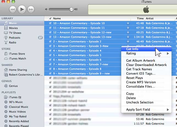Image resolution: width=177 pixels, height=127 pixels.
Task: Open the Music library
Action: pyautogui.click(x=22, y=23)
